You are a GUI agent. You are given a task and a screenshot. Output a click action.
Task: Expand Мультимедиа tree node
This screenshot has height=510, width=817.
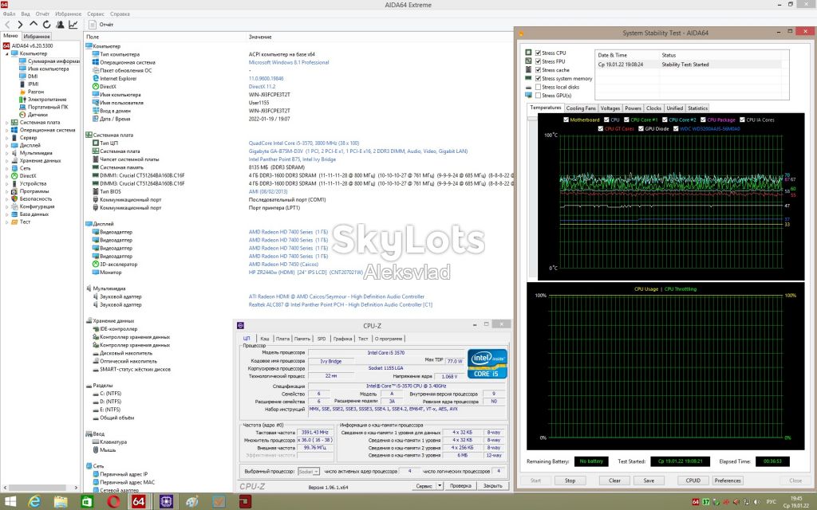click(x=6, y=153)
